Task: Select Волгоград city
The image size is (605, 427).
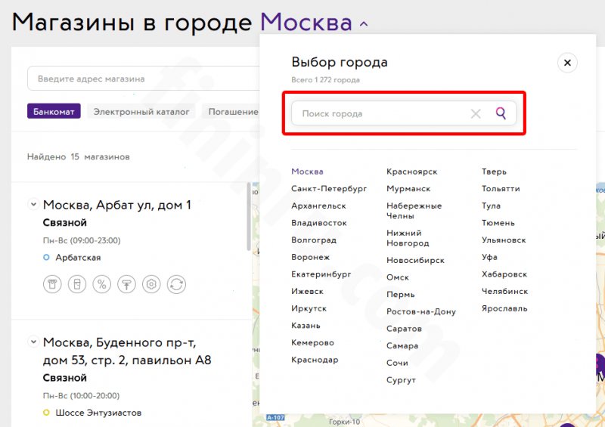Action: [x=314, y=240]
